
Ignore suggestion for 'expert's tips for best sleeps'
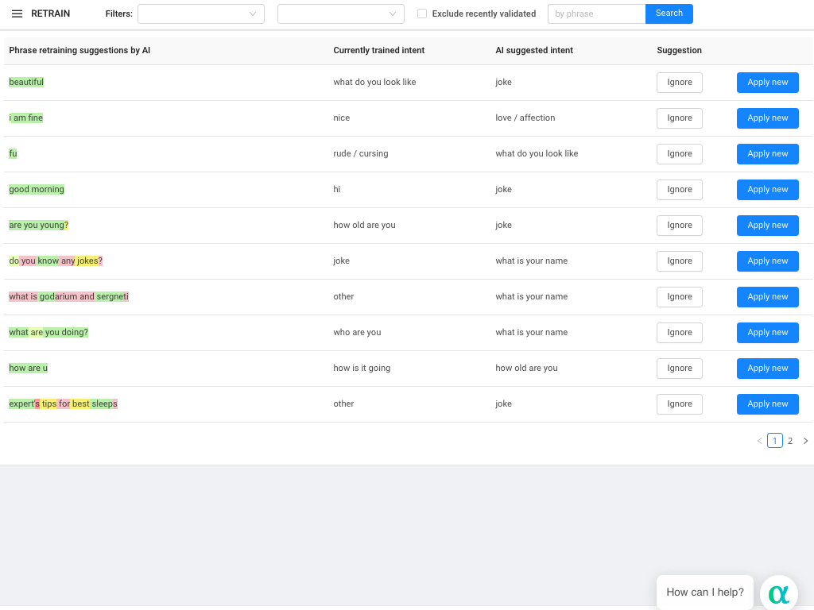point(679,404)
